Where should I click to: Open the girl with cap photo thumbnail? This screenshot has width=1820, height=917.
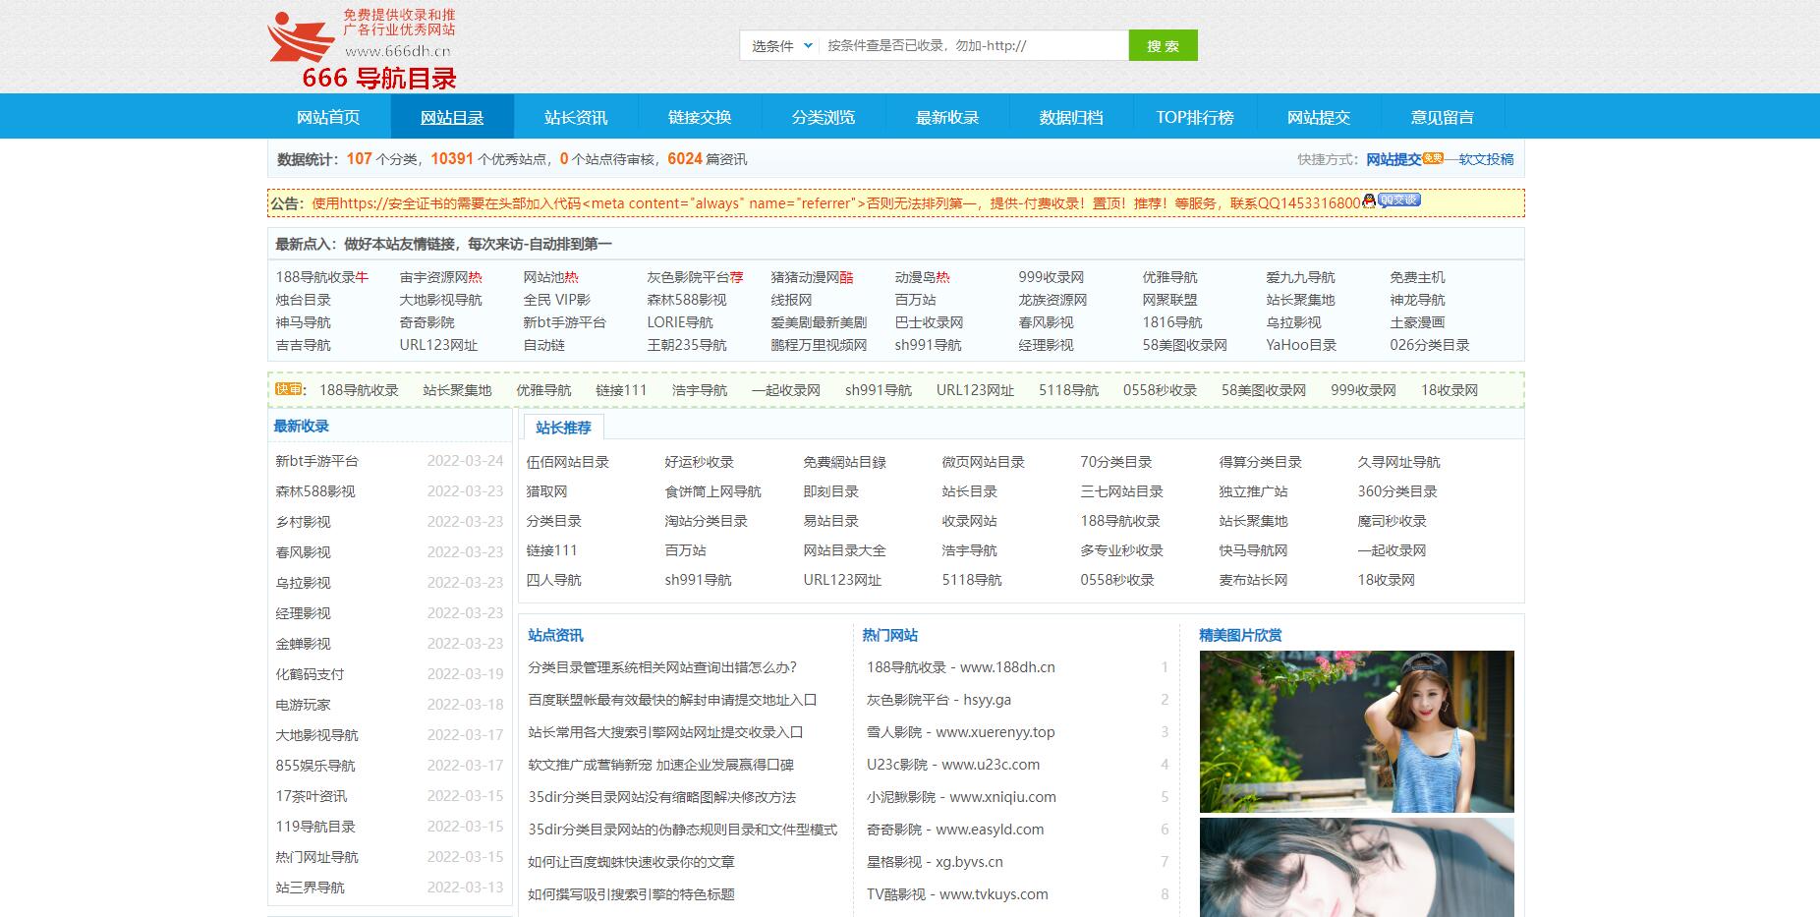coord(1356,731)
